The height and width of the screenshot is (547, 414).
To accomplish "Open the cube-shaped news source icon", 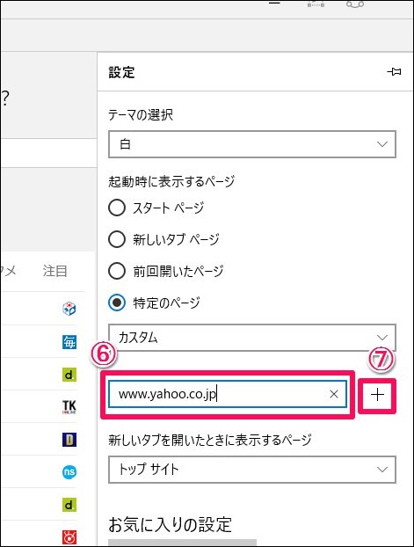I will click(x=69, y=309).
